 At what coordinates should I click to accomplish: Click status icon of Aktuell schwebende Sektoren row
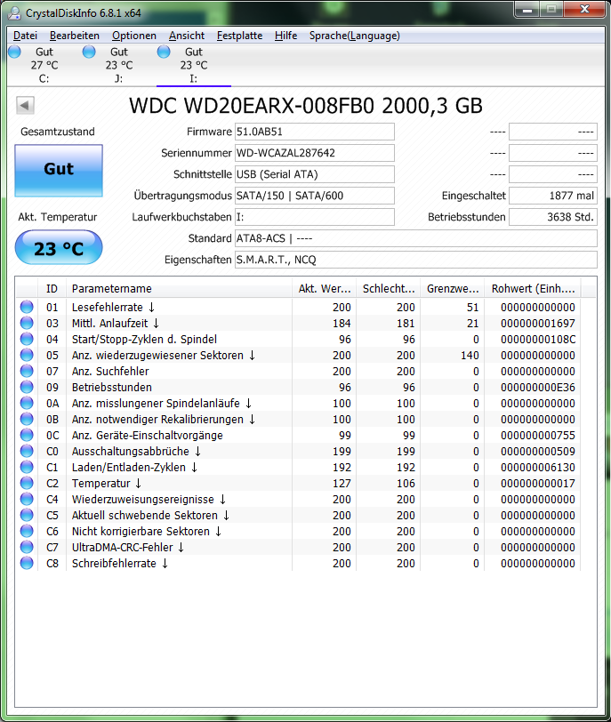point(27,515)
